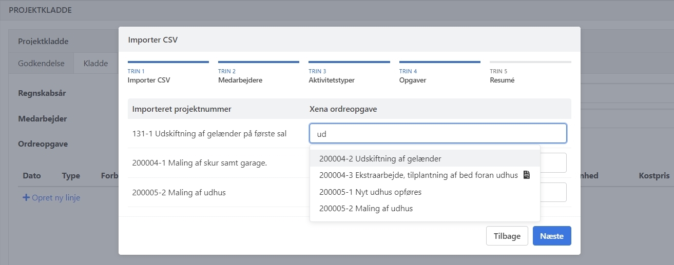674x265 pixels.
Task: Click the Regnskabsår label
Action: 42,93
